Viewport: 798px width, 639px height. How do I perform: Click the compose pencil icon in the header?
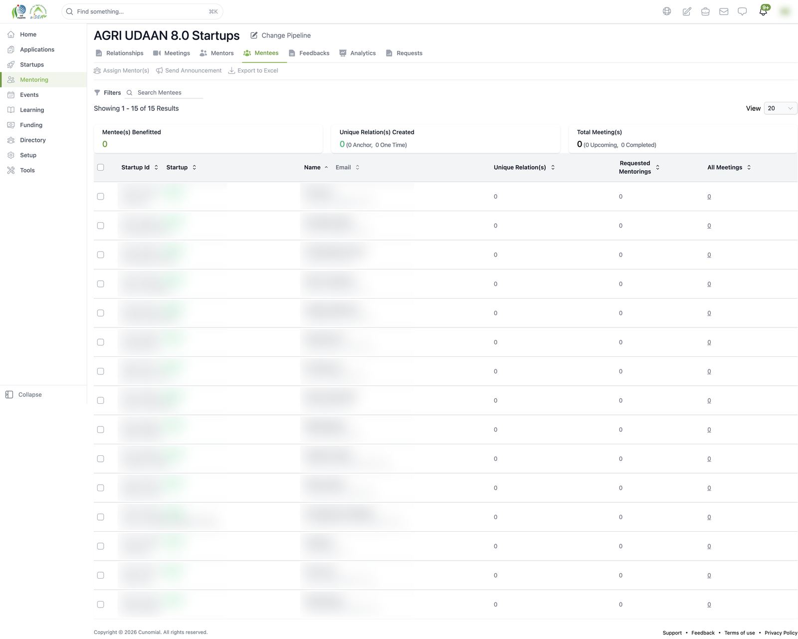tap(687, 11)
